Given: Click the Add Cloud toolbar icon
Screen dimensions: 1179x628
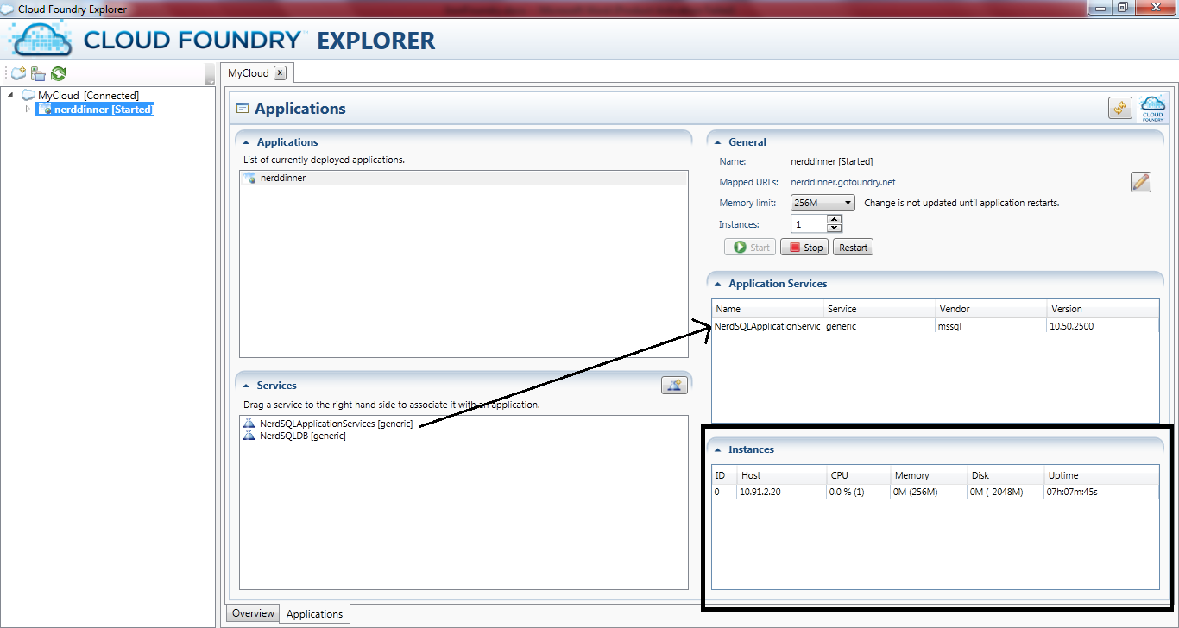Looking at the screenshot, I should 18,74.
